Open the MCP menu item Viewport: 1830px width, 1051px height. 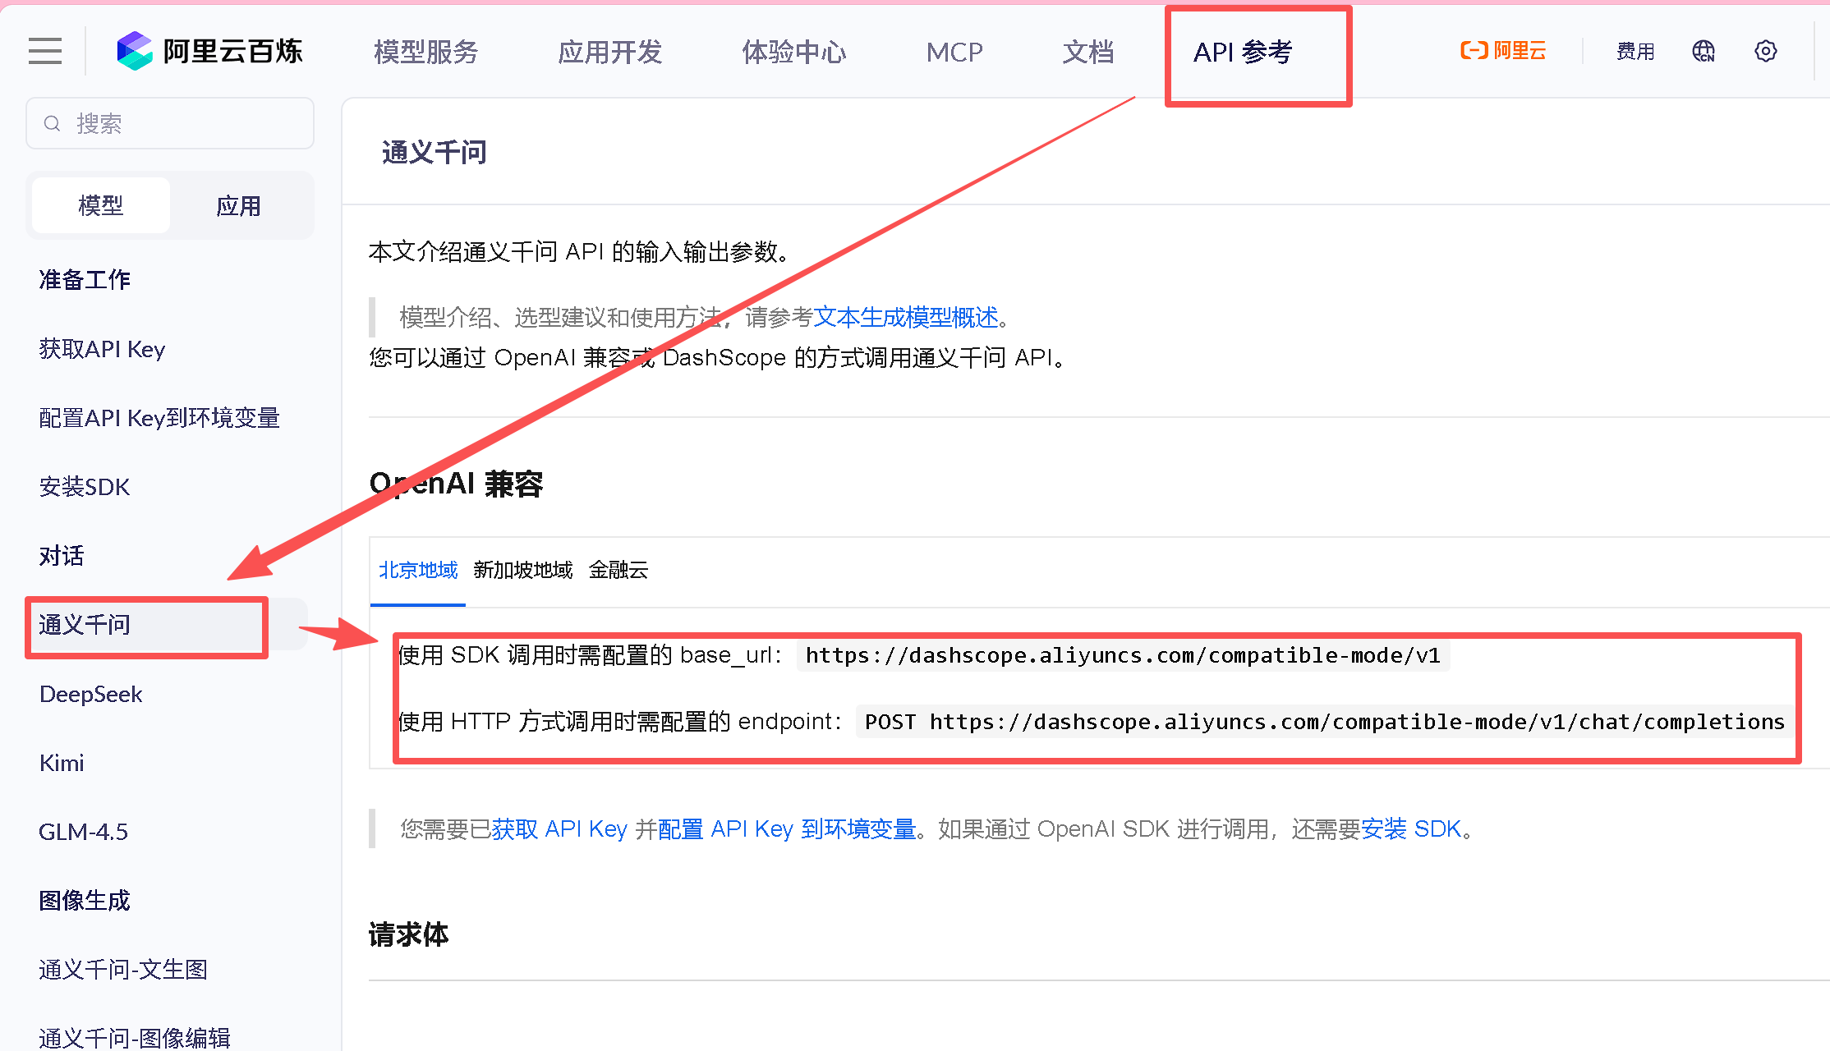click(x=954, y=53)
